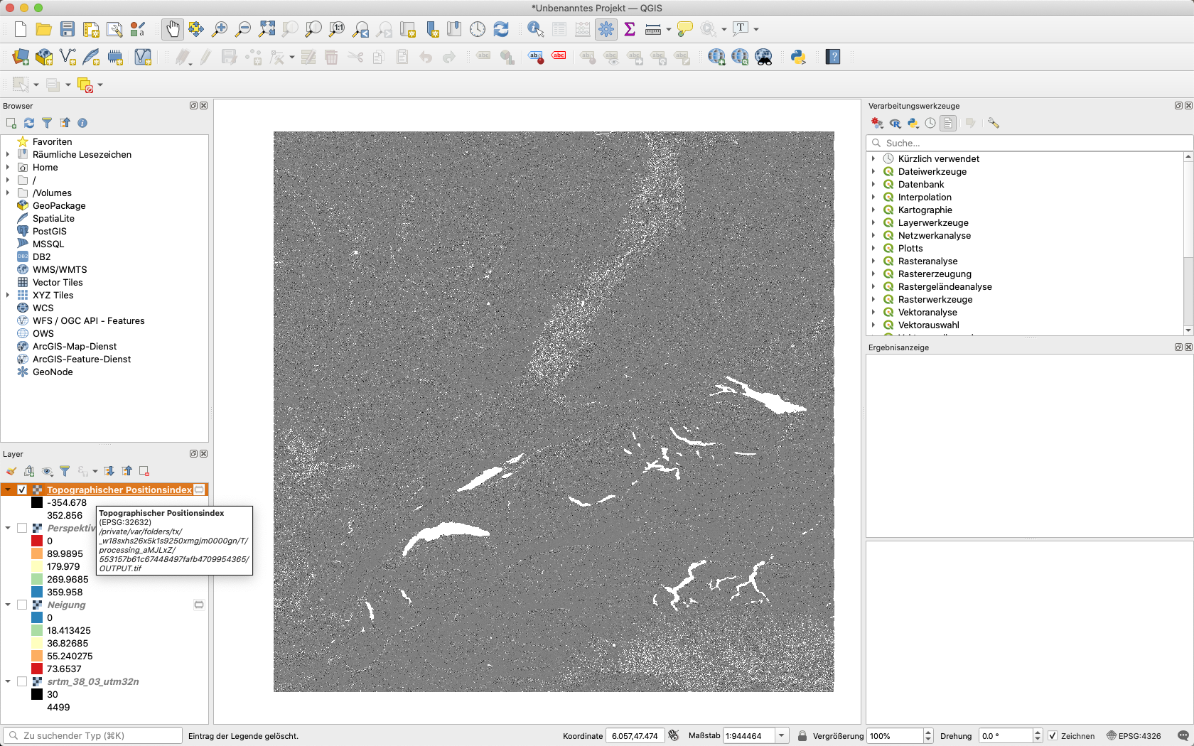Image resolution: width=1194 pixels, height=746 pixels.
Task: Open the Help question mark button
Action: point(833,58)
